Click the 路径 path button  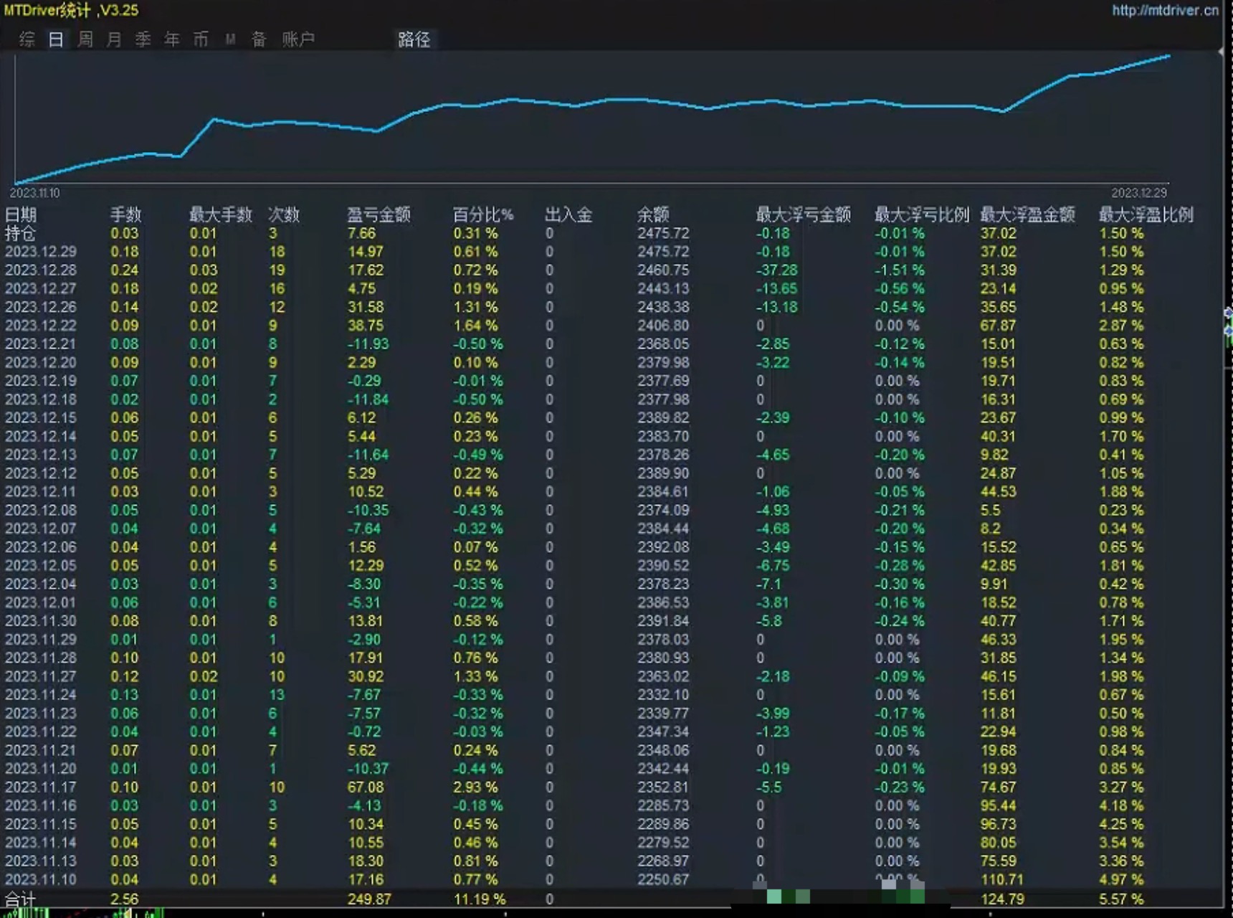click(x=414, y=39)
